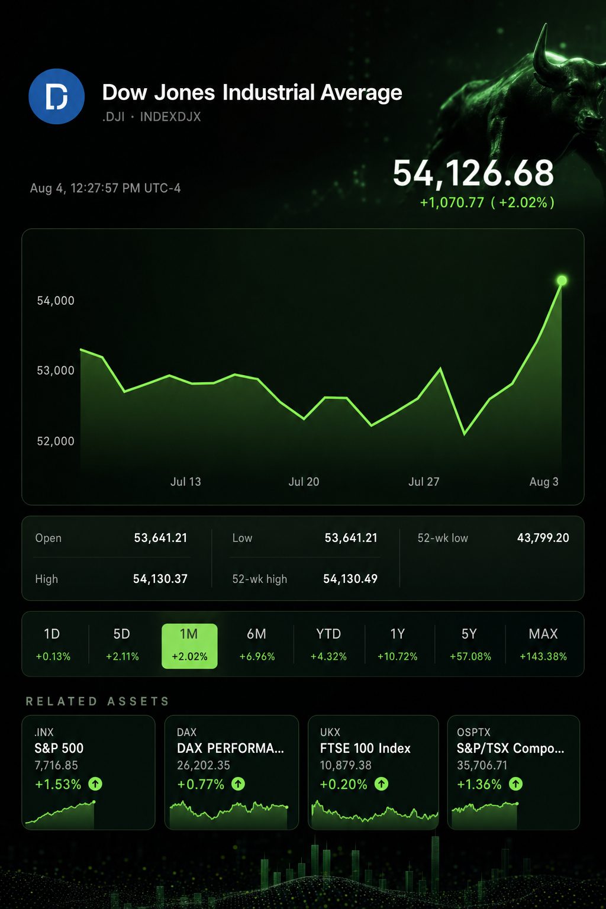Click the FTSE 100 green up-arrow icon
This screenshot has width=606, height=909.
382,784
